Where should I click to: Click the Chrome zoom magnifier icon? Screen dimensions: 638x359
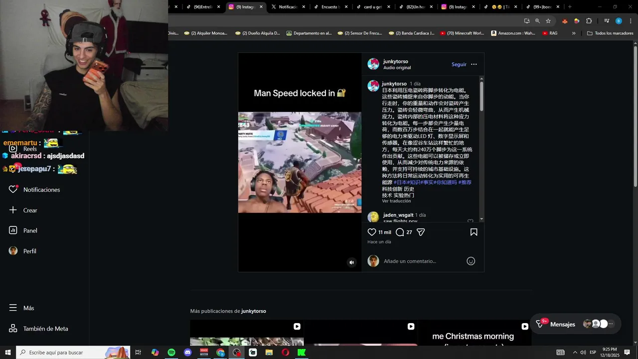point(537,21)
